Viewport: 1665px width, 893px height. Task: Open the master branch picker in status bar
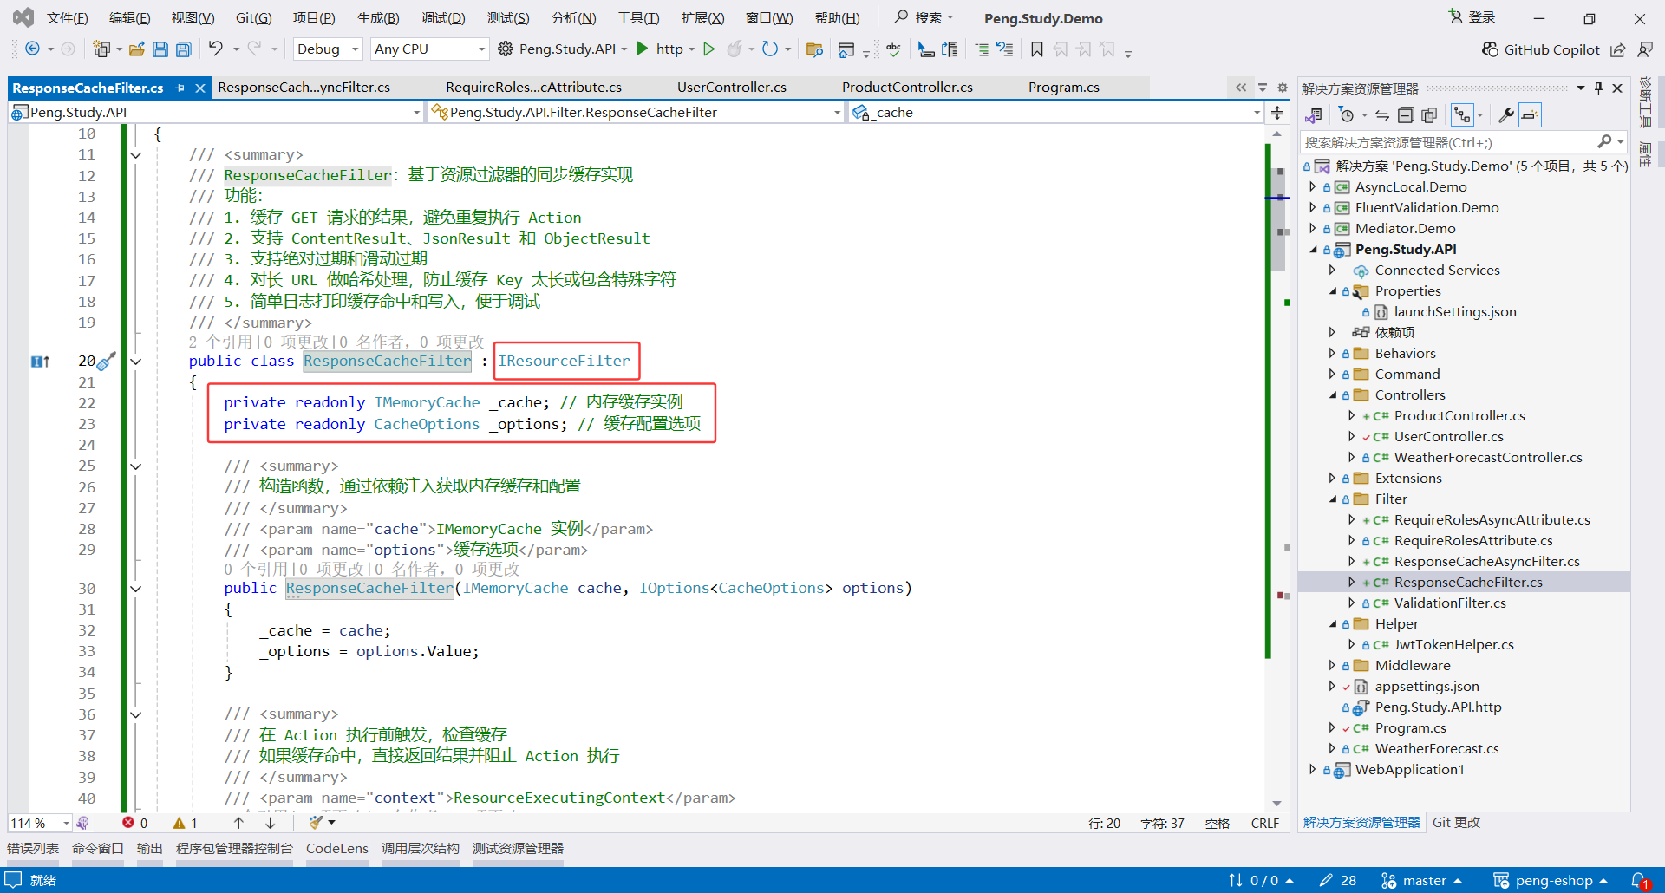coord(1420,880)
